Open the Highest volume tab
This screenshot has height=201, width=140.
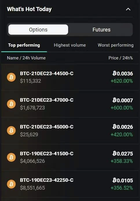[70, 45]
